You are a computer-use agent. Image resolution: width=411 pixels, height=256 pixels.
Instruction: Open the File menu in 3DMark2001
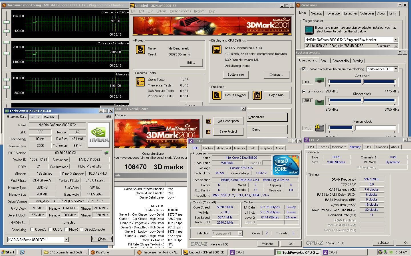pyautogui.click(x=133, y=11)
